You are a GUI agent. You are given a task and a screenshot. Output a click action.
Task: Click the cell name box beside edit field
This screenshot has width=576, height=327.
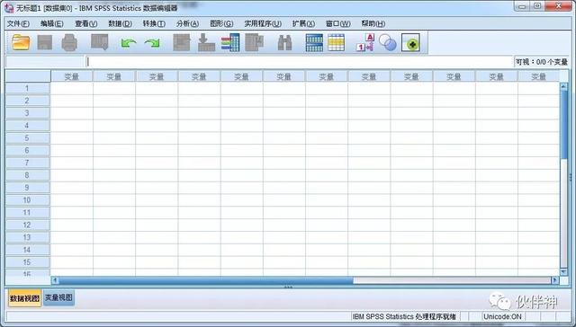pos(45,62)
